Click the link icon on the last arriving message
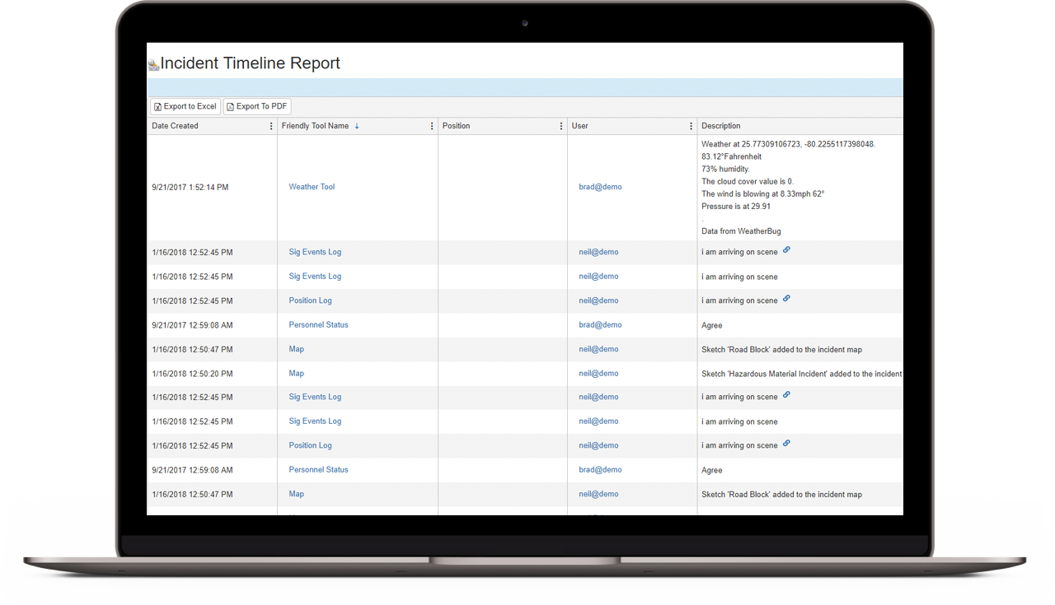The image size is (1055, 605). (x=786, y=444)
